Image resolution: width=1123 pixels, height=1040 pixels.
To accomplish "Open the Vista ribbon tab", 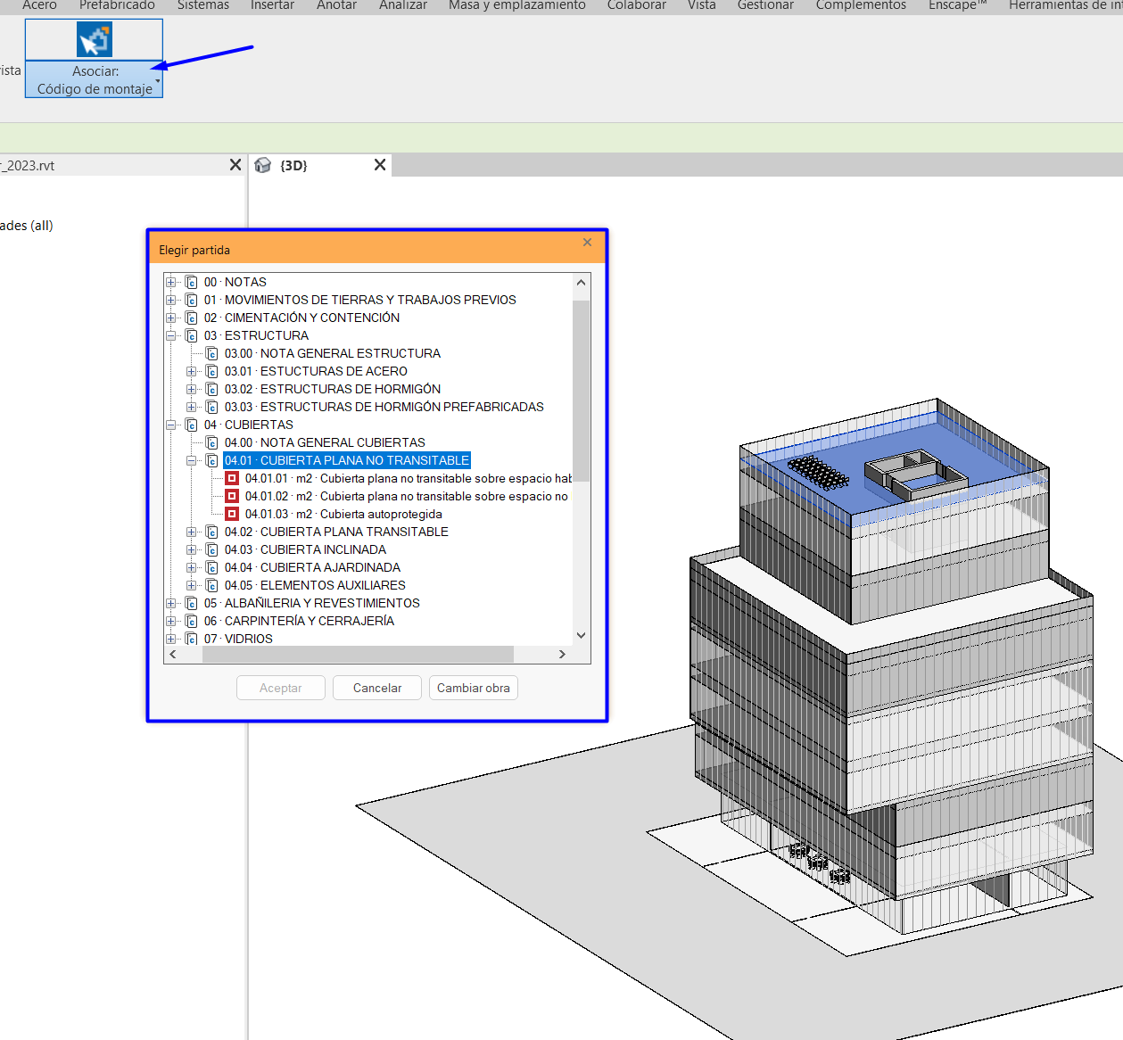I will pyautogui.click(x=702, y=5).
